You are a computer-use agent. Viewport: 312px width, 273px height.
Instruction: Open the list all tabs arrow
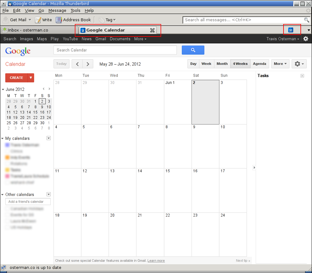(x=308, y=30)
